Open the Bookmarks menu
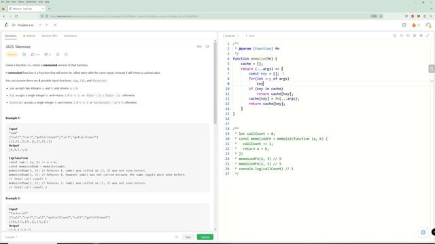The width and height of the screenshot is (435, 244). (x=31, y=1)
